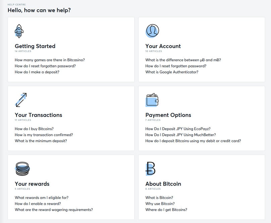
Task: Open the Your Transactions category heading
Action: click(38, 115)
